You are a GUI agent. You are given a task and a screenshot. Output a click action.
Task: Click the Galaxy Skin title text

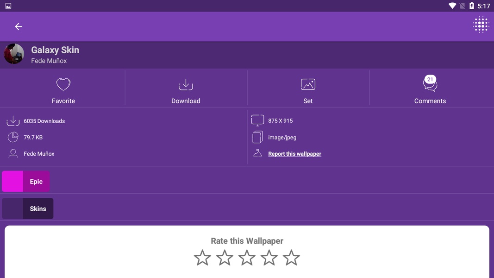[55, 50]
